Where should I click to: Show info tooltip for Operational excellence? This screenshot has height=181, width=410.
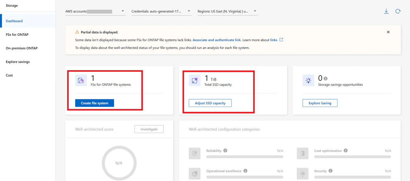245,171
